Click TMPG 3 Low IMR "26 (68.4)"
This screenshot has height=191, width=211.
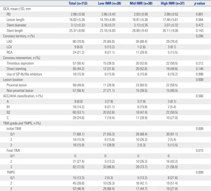coord(109,189)
